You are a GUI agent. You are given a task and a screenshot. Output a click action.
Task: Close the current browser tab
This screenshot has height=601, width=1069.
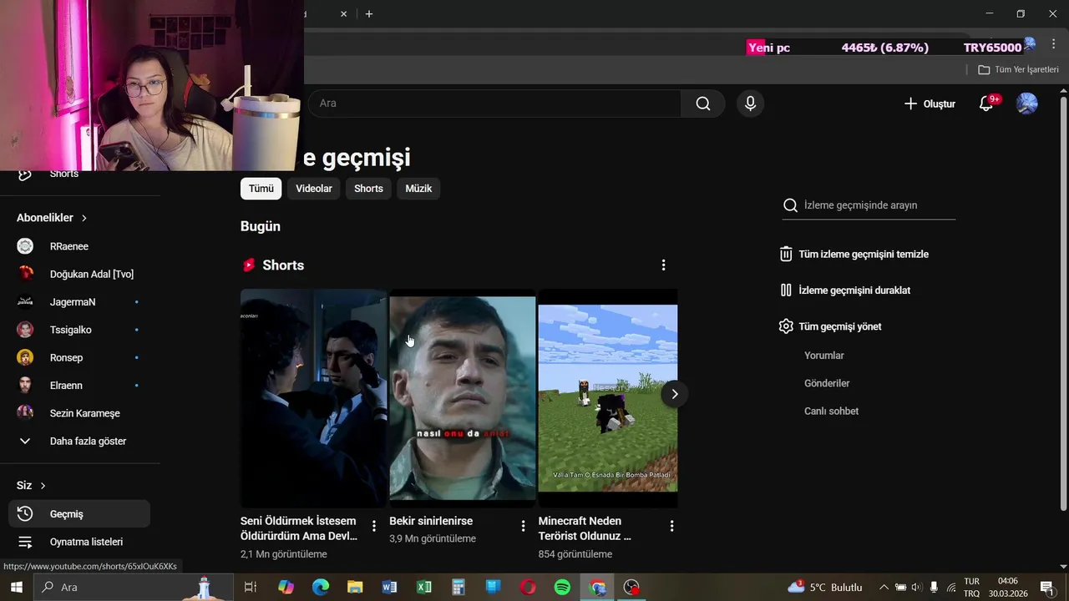point(344,14)
